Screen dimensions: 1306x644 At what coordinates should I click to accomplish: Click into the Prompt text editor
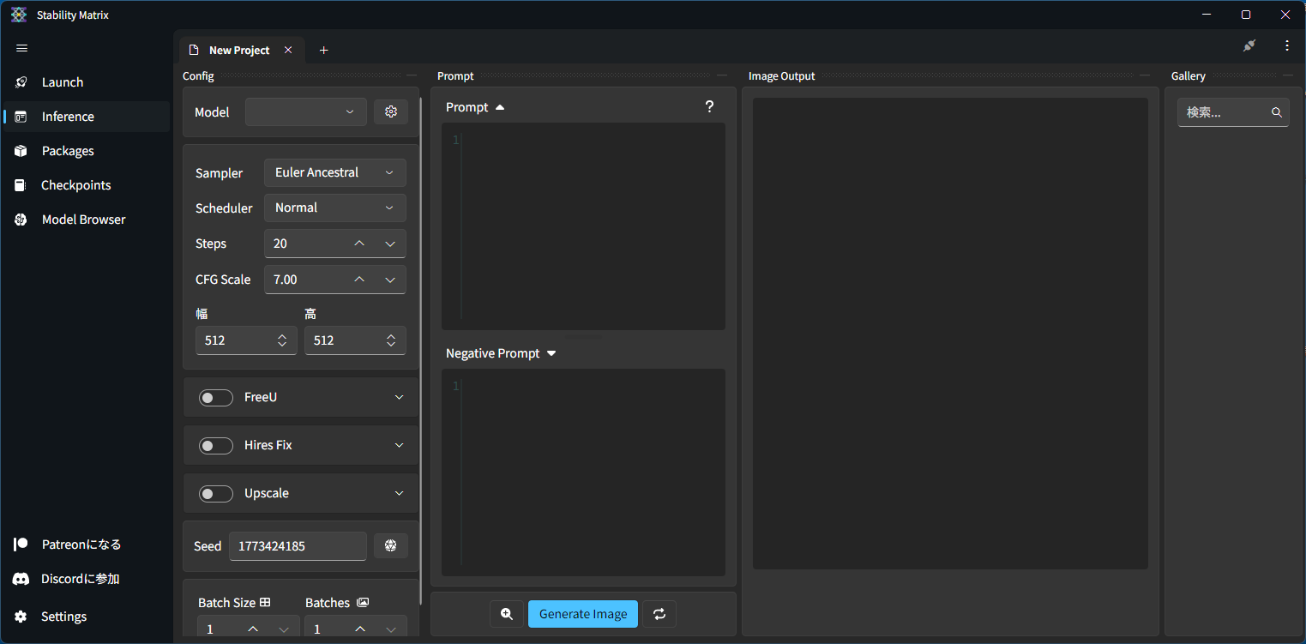point(583,226)
